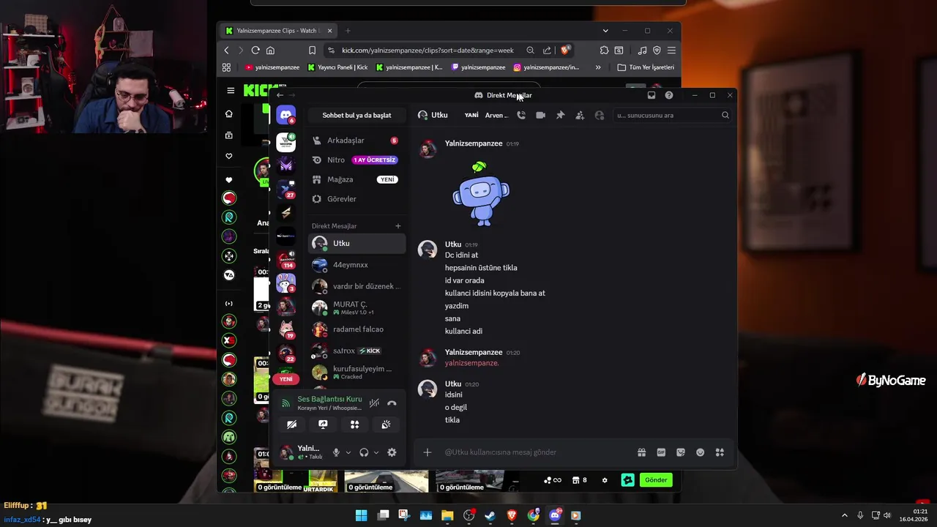Image resolution: width=937 pixels, height=527 pixels.
Task: Bookmark this page in browser
Action: coord(313,51)
